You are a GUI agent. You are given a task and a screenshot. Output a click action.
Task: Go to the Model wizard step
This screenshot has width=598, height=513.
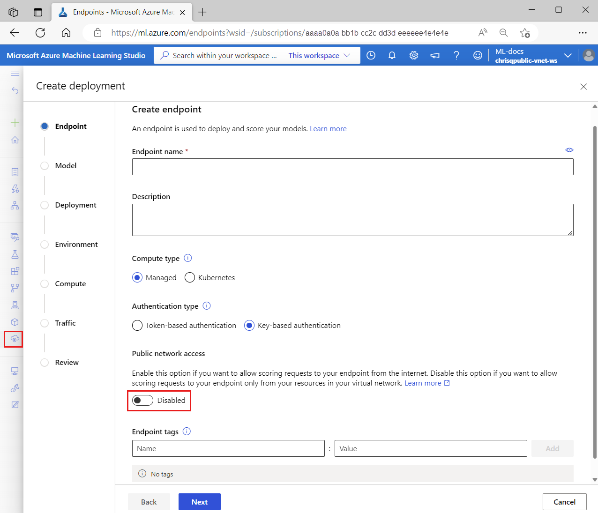pos(66,166)
